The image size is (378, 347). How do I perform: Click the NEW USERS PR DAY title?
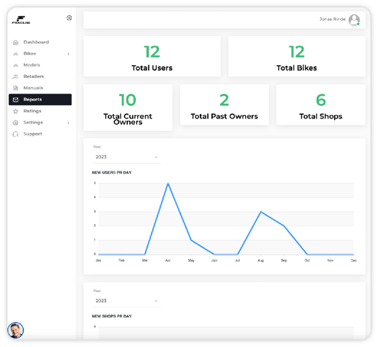112,173
